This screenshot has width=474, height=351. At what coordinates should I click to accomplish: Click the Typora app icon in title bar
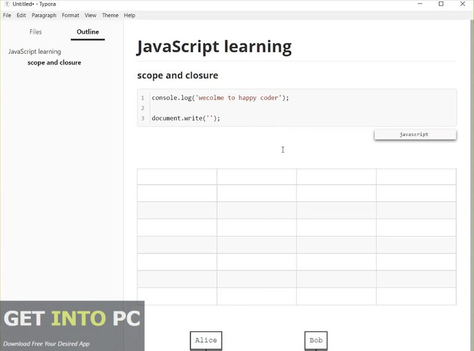(x=7, y=4)
